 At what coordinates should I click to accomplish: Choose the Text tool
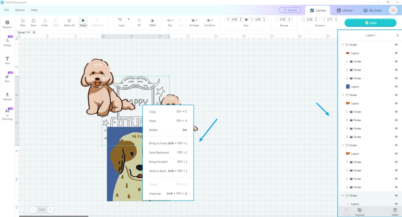tap(7, 60)
